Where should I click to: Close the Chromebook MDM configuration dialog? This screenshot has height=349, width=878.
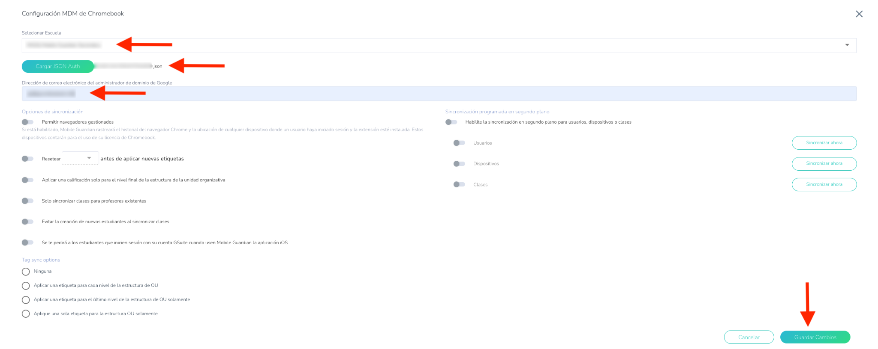tap(859, 14)
